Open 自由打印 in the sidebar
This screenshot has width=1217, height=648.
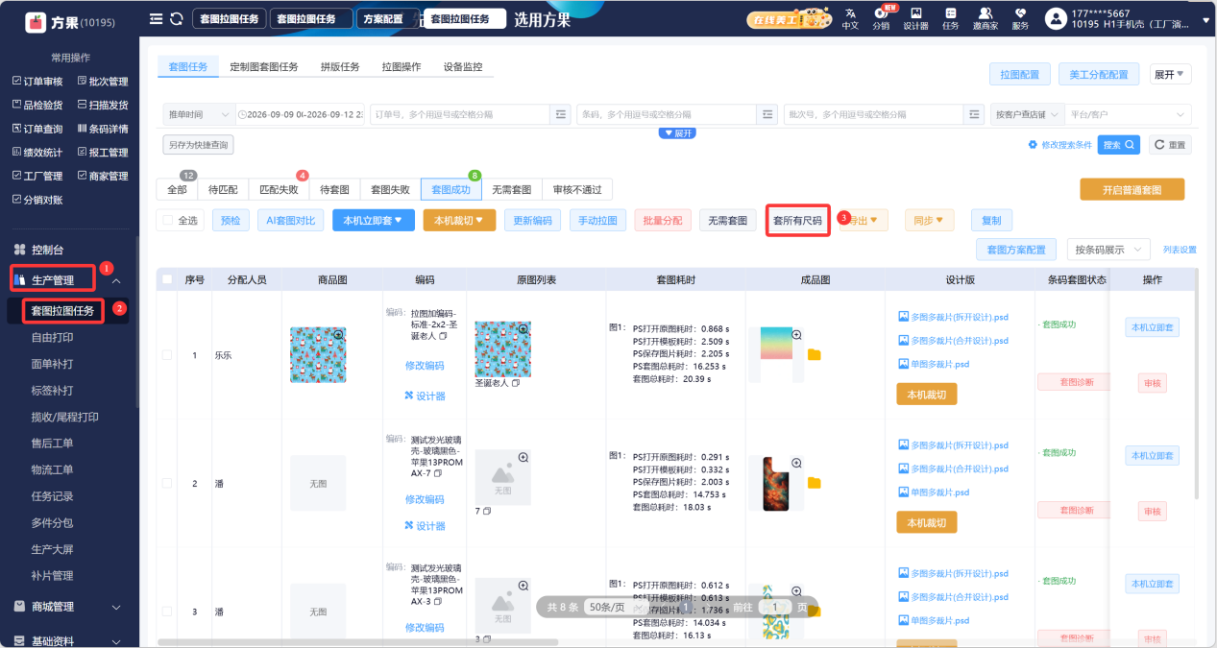tap(52, 338)
